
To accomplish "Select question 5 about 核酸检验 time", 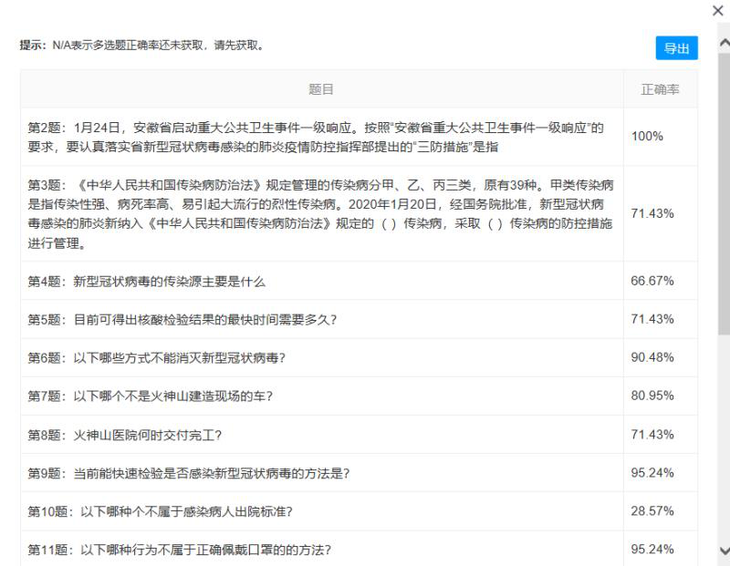I will click(182, 319).
